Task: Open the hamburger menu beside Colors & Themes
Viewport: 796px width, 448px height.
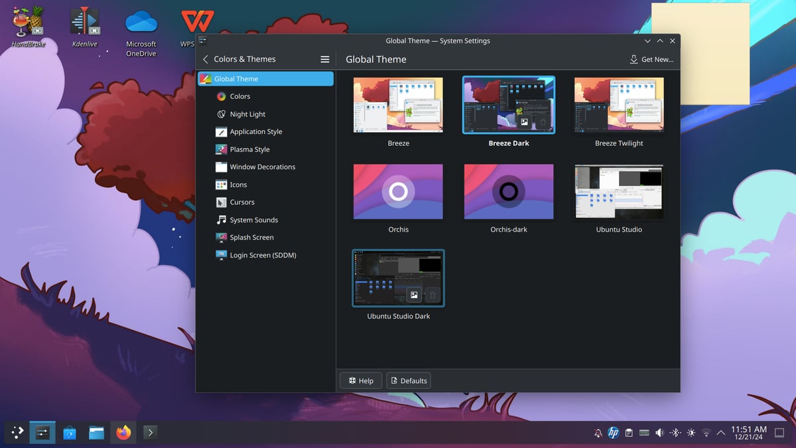Action: click(x=325, y=59)
